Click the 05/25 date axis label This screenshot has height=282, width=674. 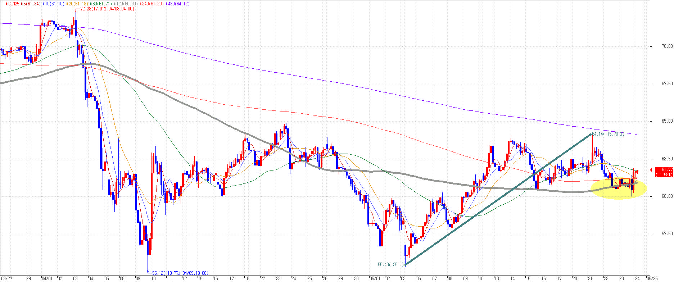652,278
